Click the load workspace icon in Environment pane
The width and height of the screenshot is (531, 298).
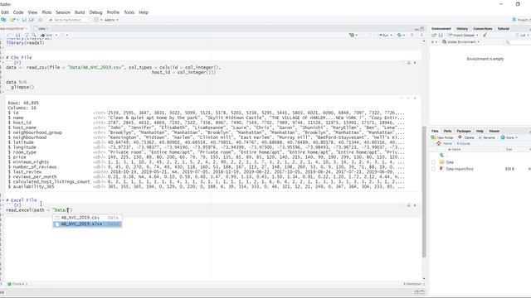(x=434, y=35)
